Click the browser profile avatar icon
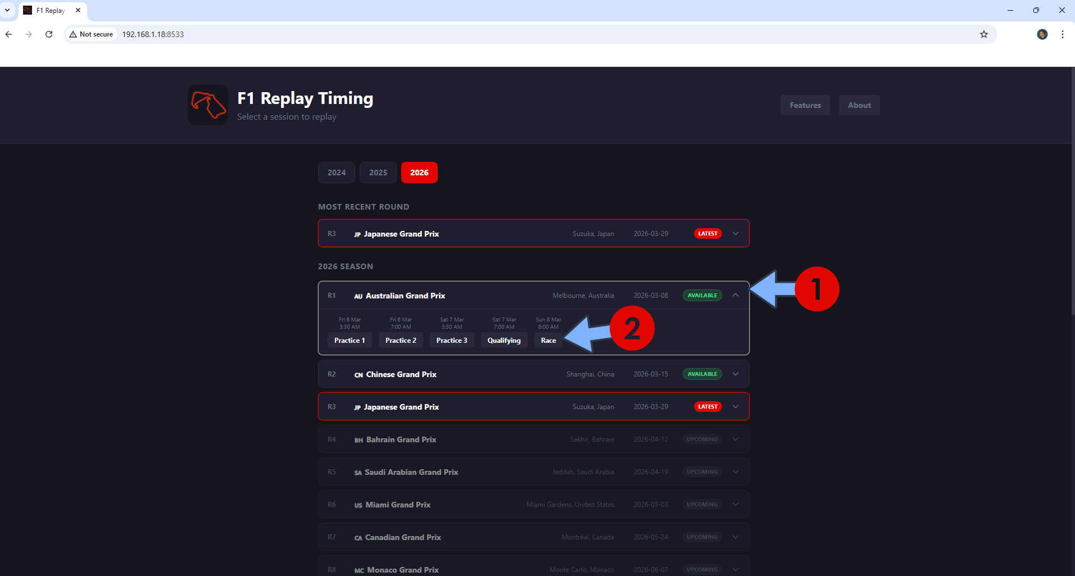Viewport: 1075px width, 576px height. click(1042, 34)
